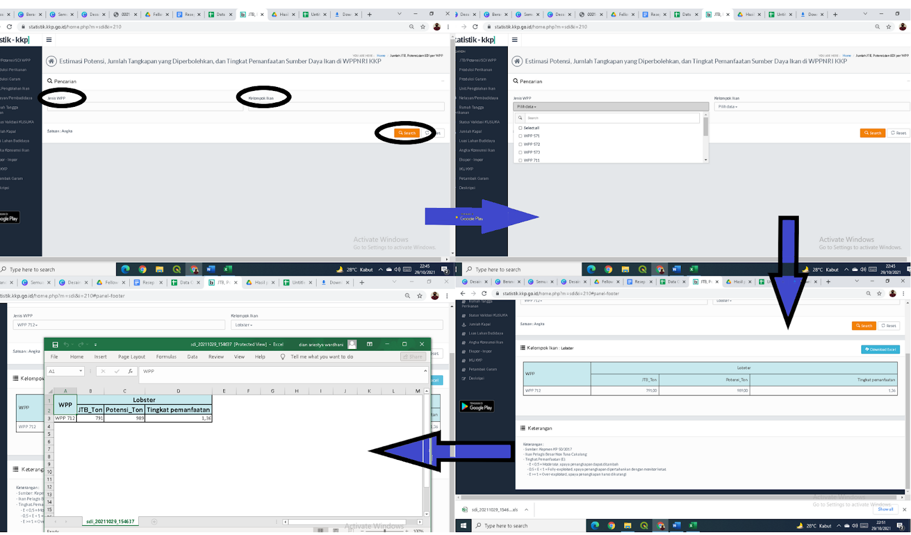Click the Google Play badge below Deskripsi

coord(477,407)
